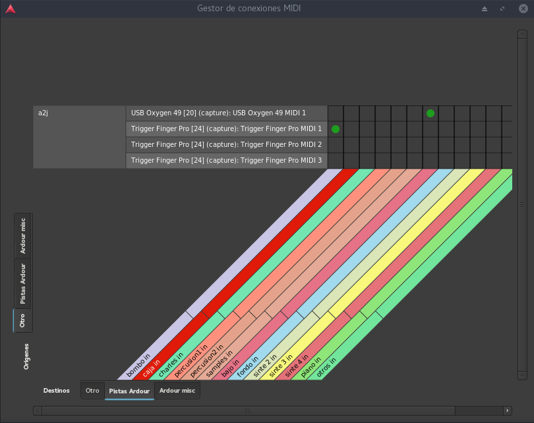Disconnect Trigger Finger Pro MIDI 1 green dot
The image size is (534, 423).
336,129
